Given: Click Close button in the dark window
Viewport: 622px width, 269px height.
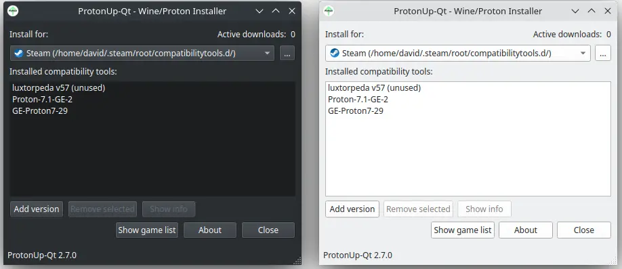Looking at the screenshot, I should coord(268,230).
